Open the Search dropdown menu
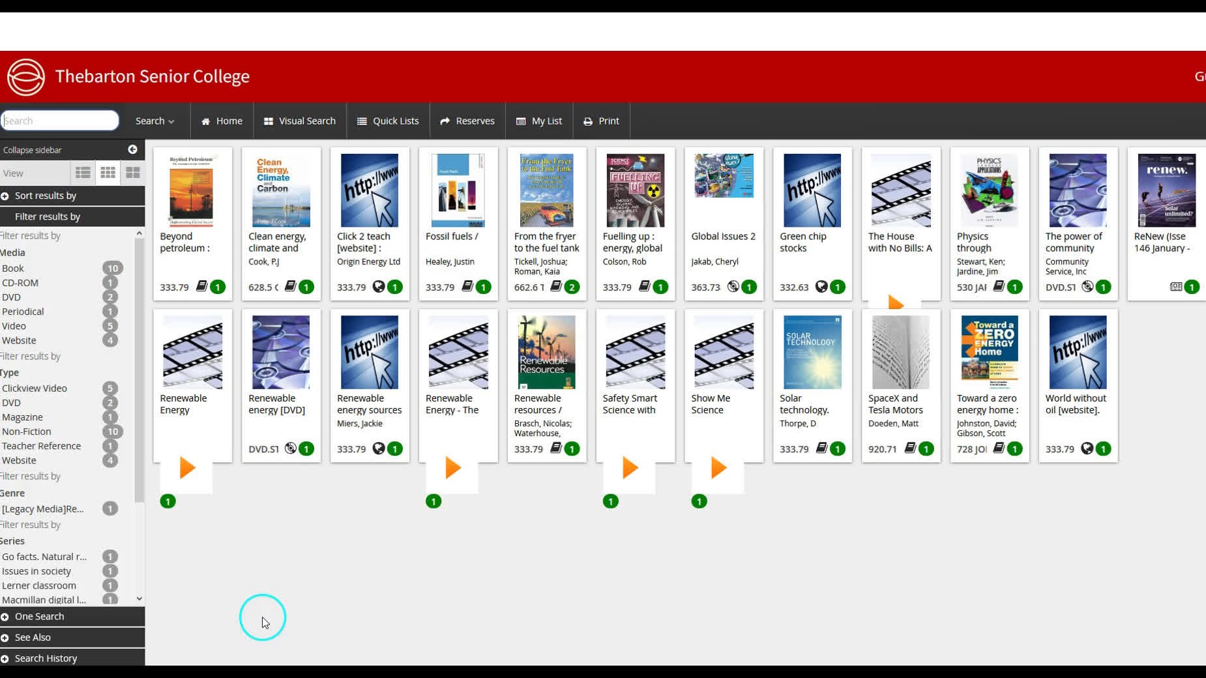 click(154, 121)
